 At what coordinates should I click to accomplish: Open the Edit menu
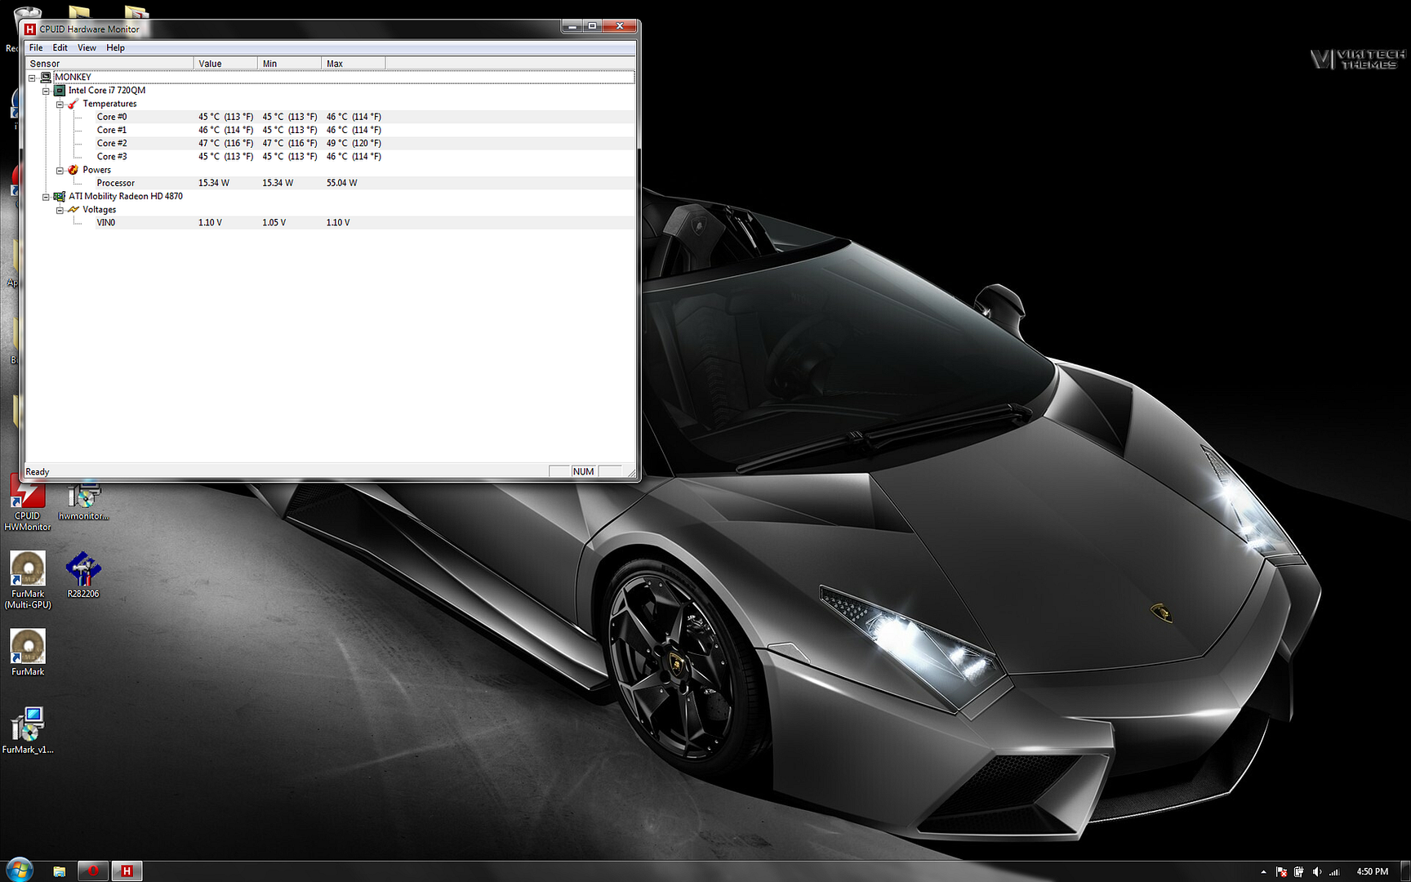point(60,47)
